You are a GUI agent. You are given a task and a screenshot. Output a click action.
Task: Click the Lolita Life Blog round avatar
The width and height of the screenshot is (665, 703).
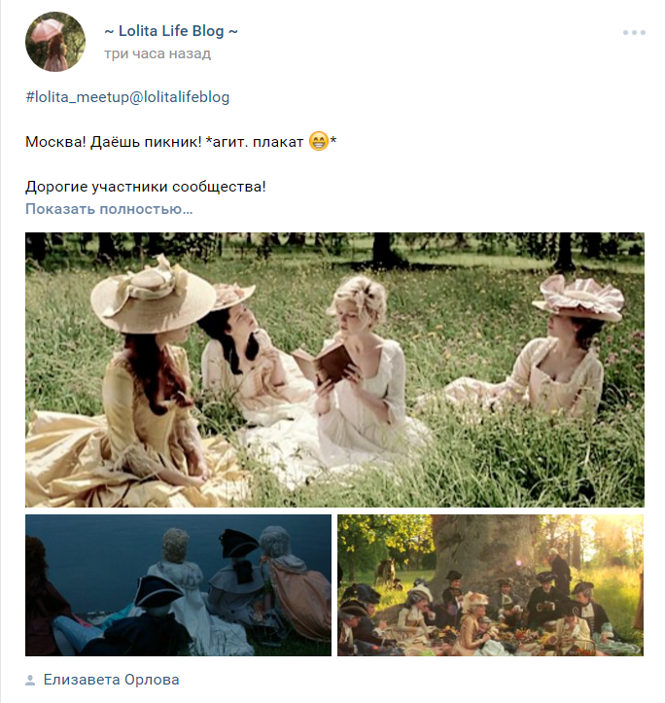(55, 42)
